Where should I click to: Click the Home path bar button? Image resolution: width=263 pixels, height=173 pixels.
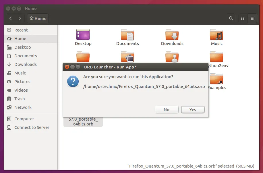38,19
